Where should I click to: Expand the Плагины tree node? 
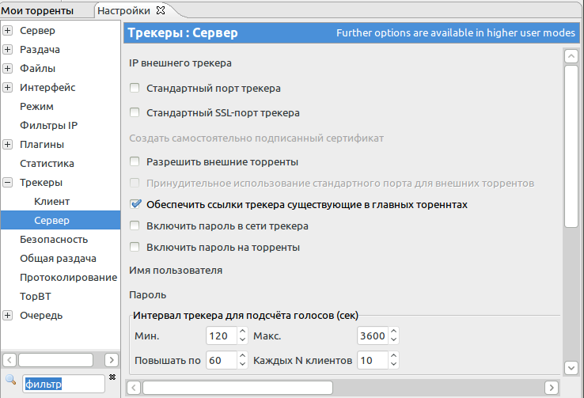[7, 145]
